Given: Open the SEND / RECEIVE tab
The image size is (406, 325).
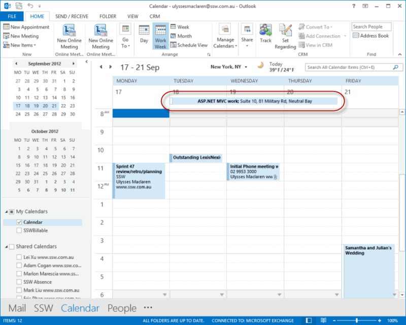Looking at the screenshot, I should (x=72, y=16).
